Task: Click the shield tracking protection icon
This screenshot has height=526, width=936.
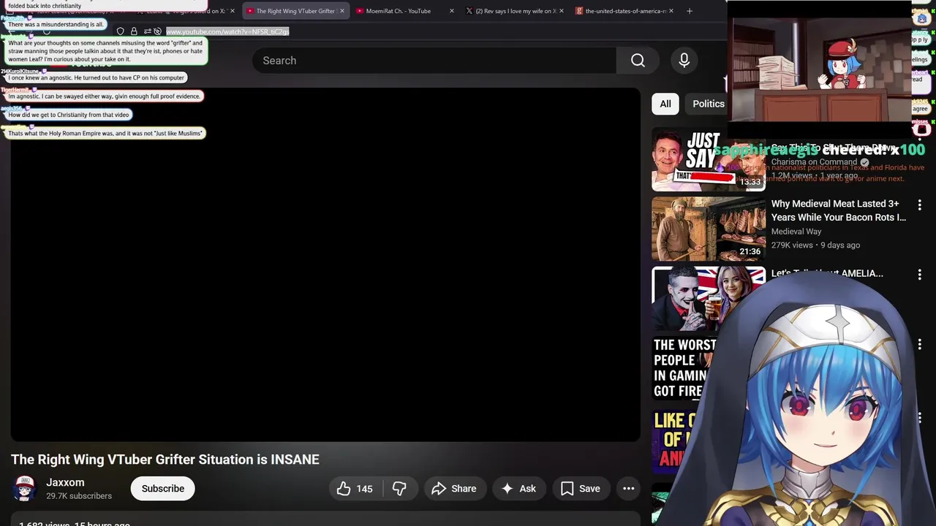Action: point(121,31)
